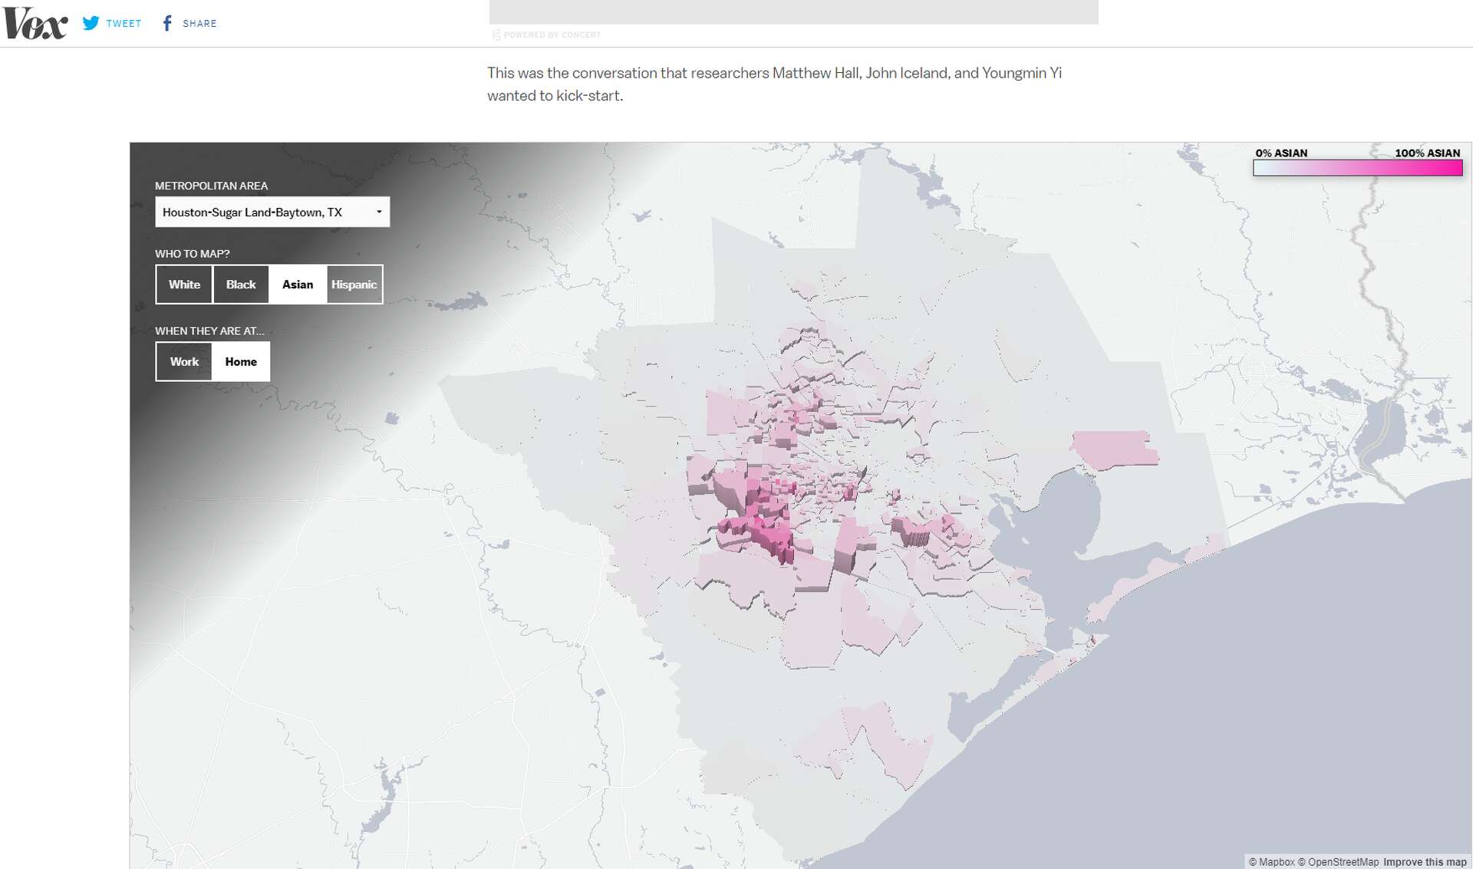Click the WHEN THEY ARE AT... label
Viewport: 1473px width, 869px height.
(209, 331)
